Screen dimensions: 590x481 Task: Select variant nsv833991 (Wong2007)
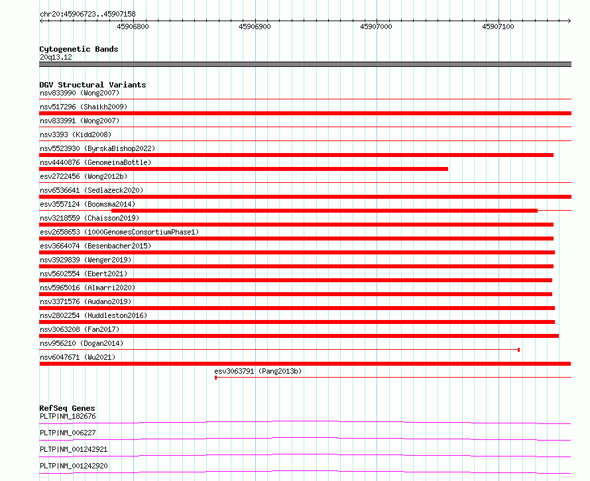pyautogui.click(x=80, y=121)
